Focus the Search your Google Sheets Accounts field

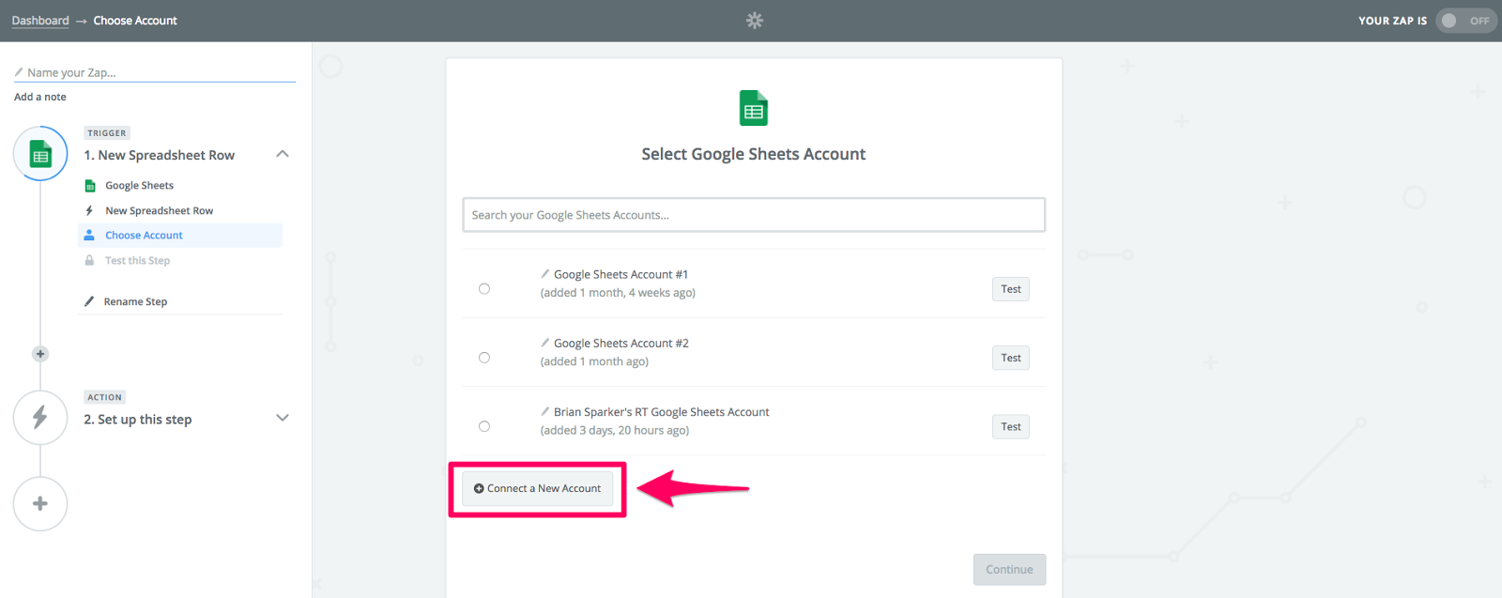click(x=754, y=215)
